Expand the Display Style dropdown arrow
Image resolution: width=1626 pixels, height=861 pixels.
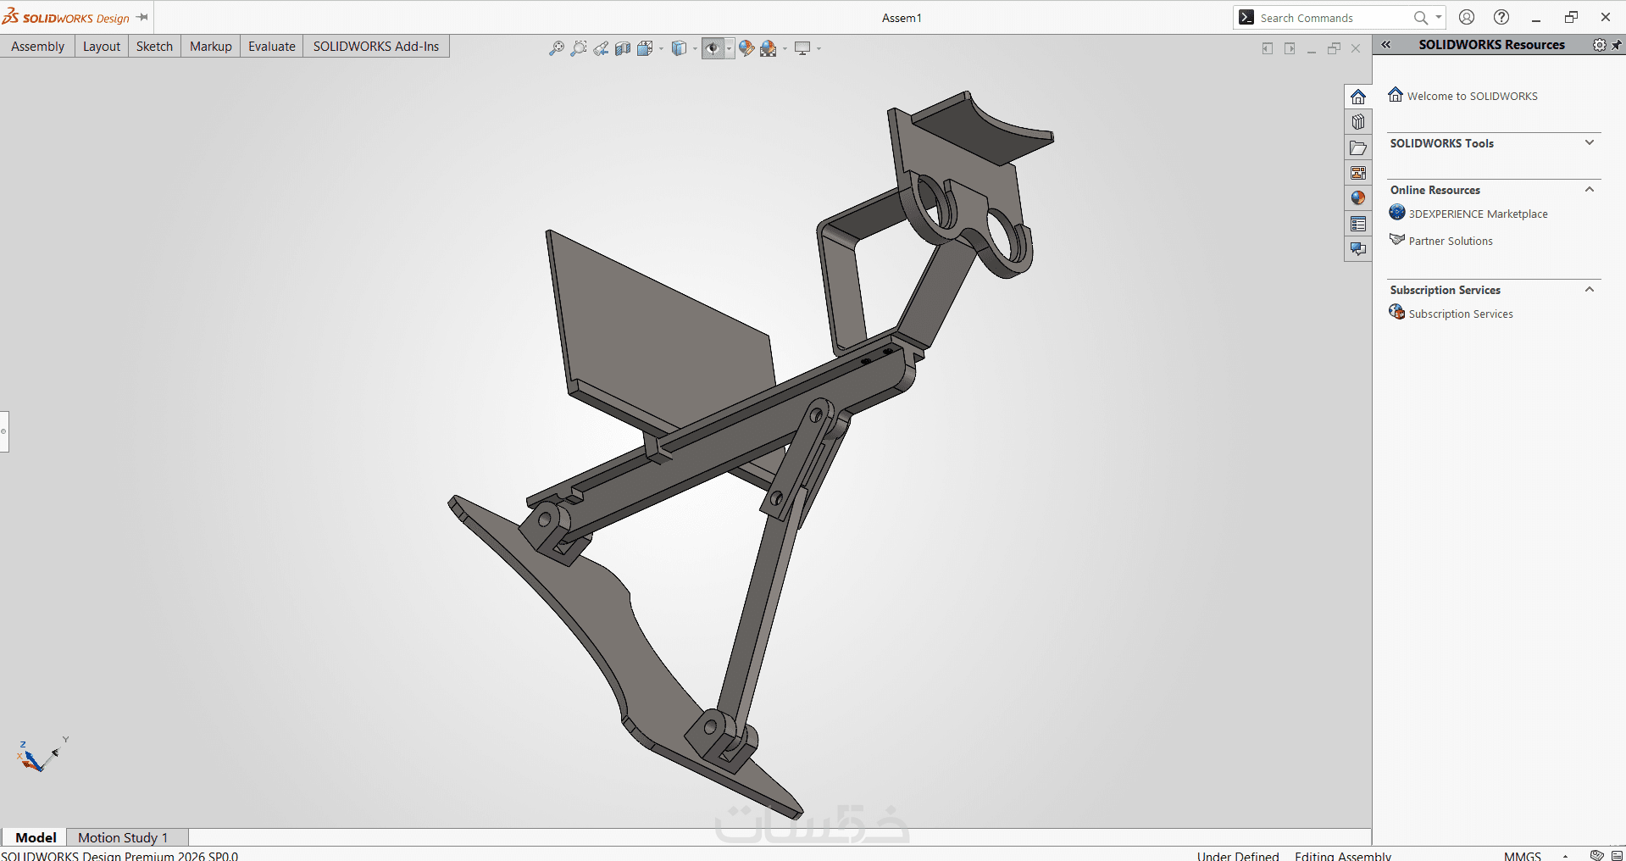[x=695, y=48]
